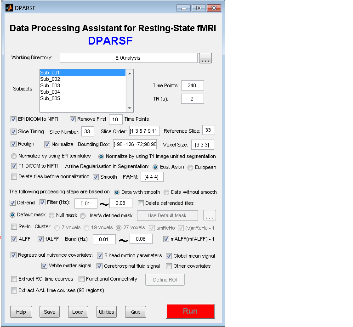353x327 pixels.
Task: Toggle White matter signal checkbox
Action: (x=44, y=266)
